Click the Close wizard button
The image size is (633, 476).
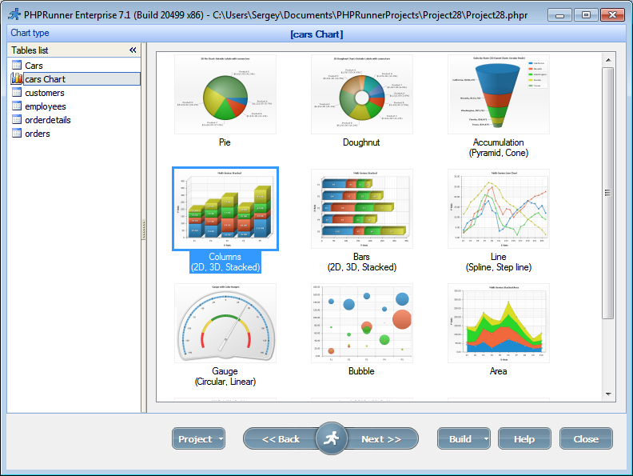tap(586, 439)
